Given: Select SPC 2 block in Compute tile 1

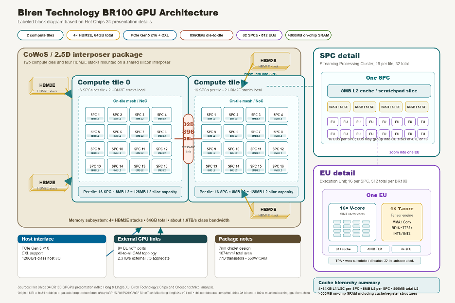Looking at the screenshot, I should [234, 115].
